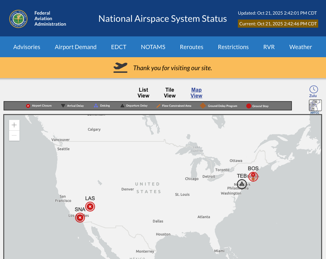Select the Map View link
The image size is (326, 259).
(x=196, y=93)
